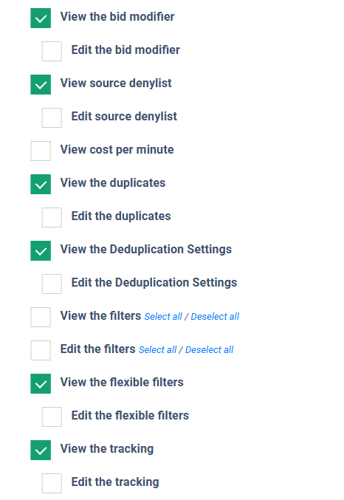Viewport: 344px width, 500px height.
Task: Click Deselect all beside View the filters
Action: (215, 317)
